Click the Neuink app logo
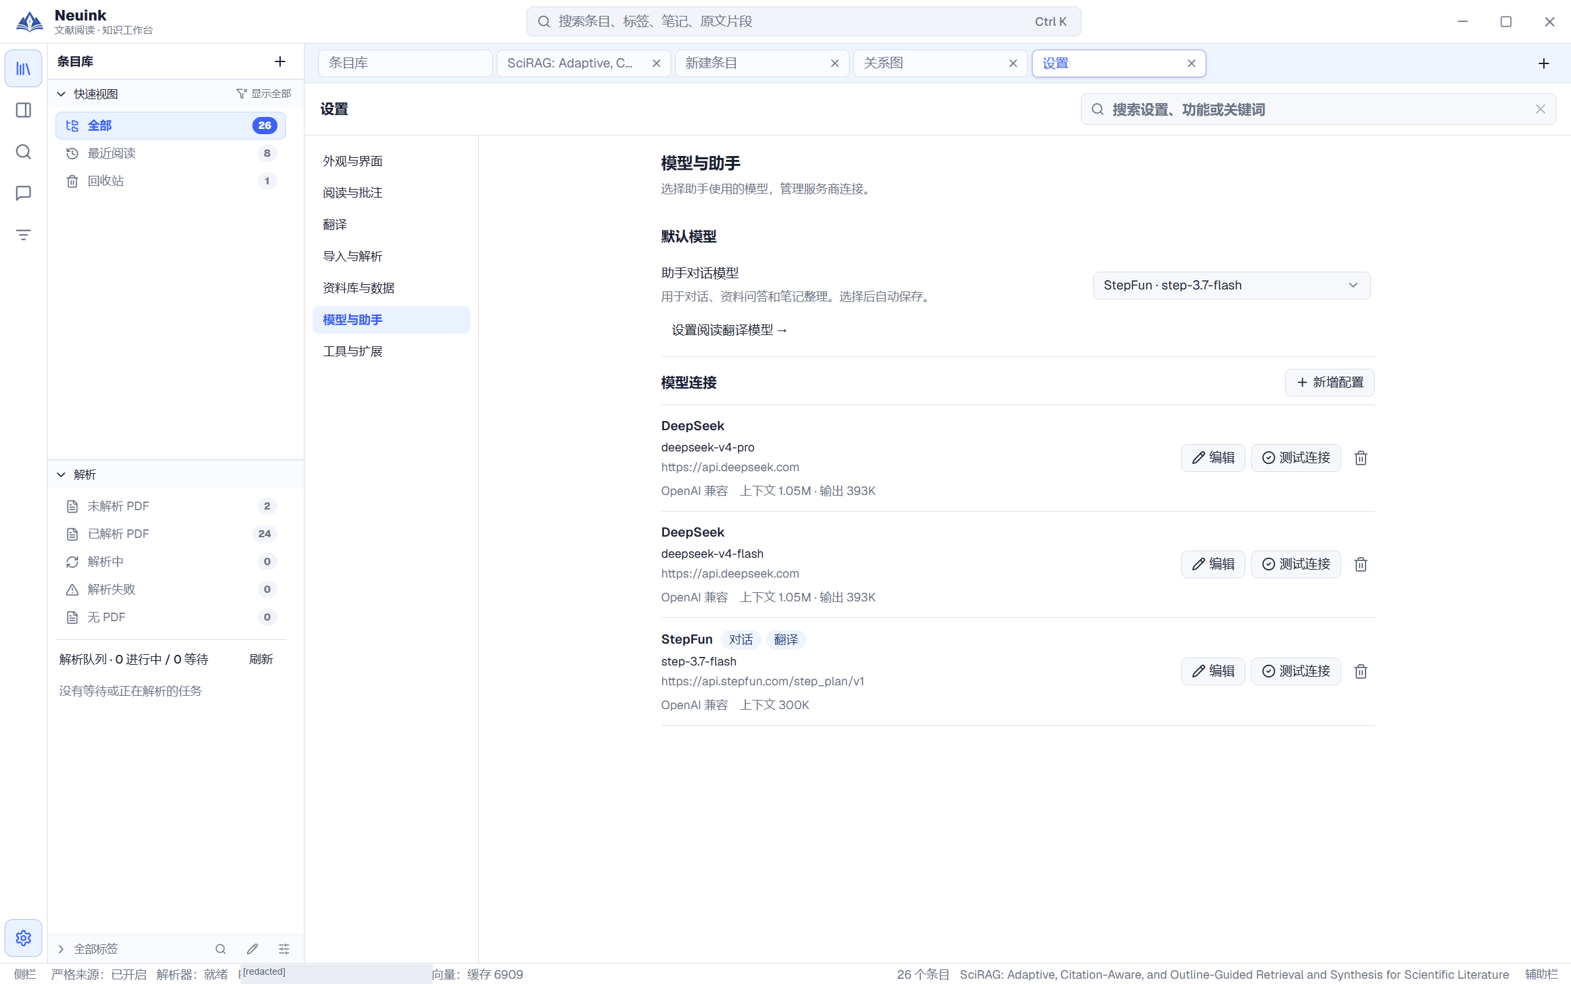 coord(30,22)
